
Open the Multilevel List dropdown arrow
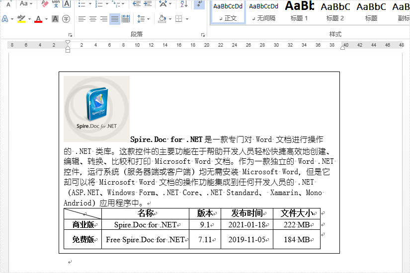tap(123, 4)
